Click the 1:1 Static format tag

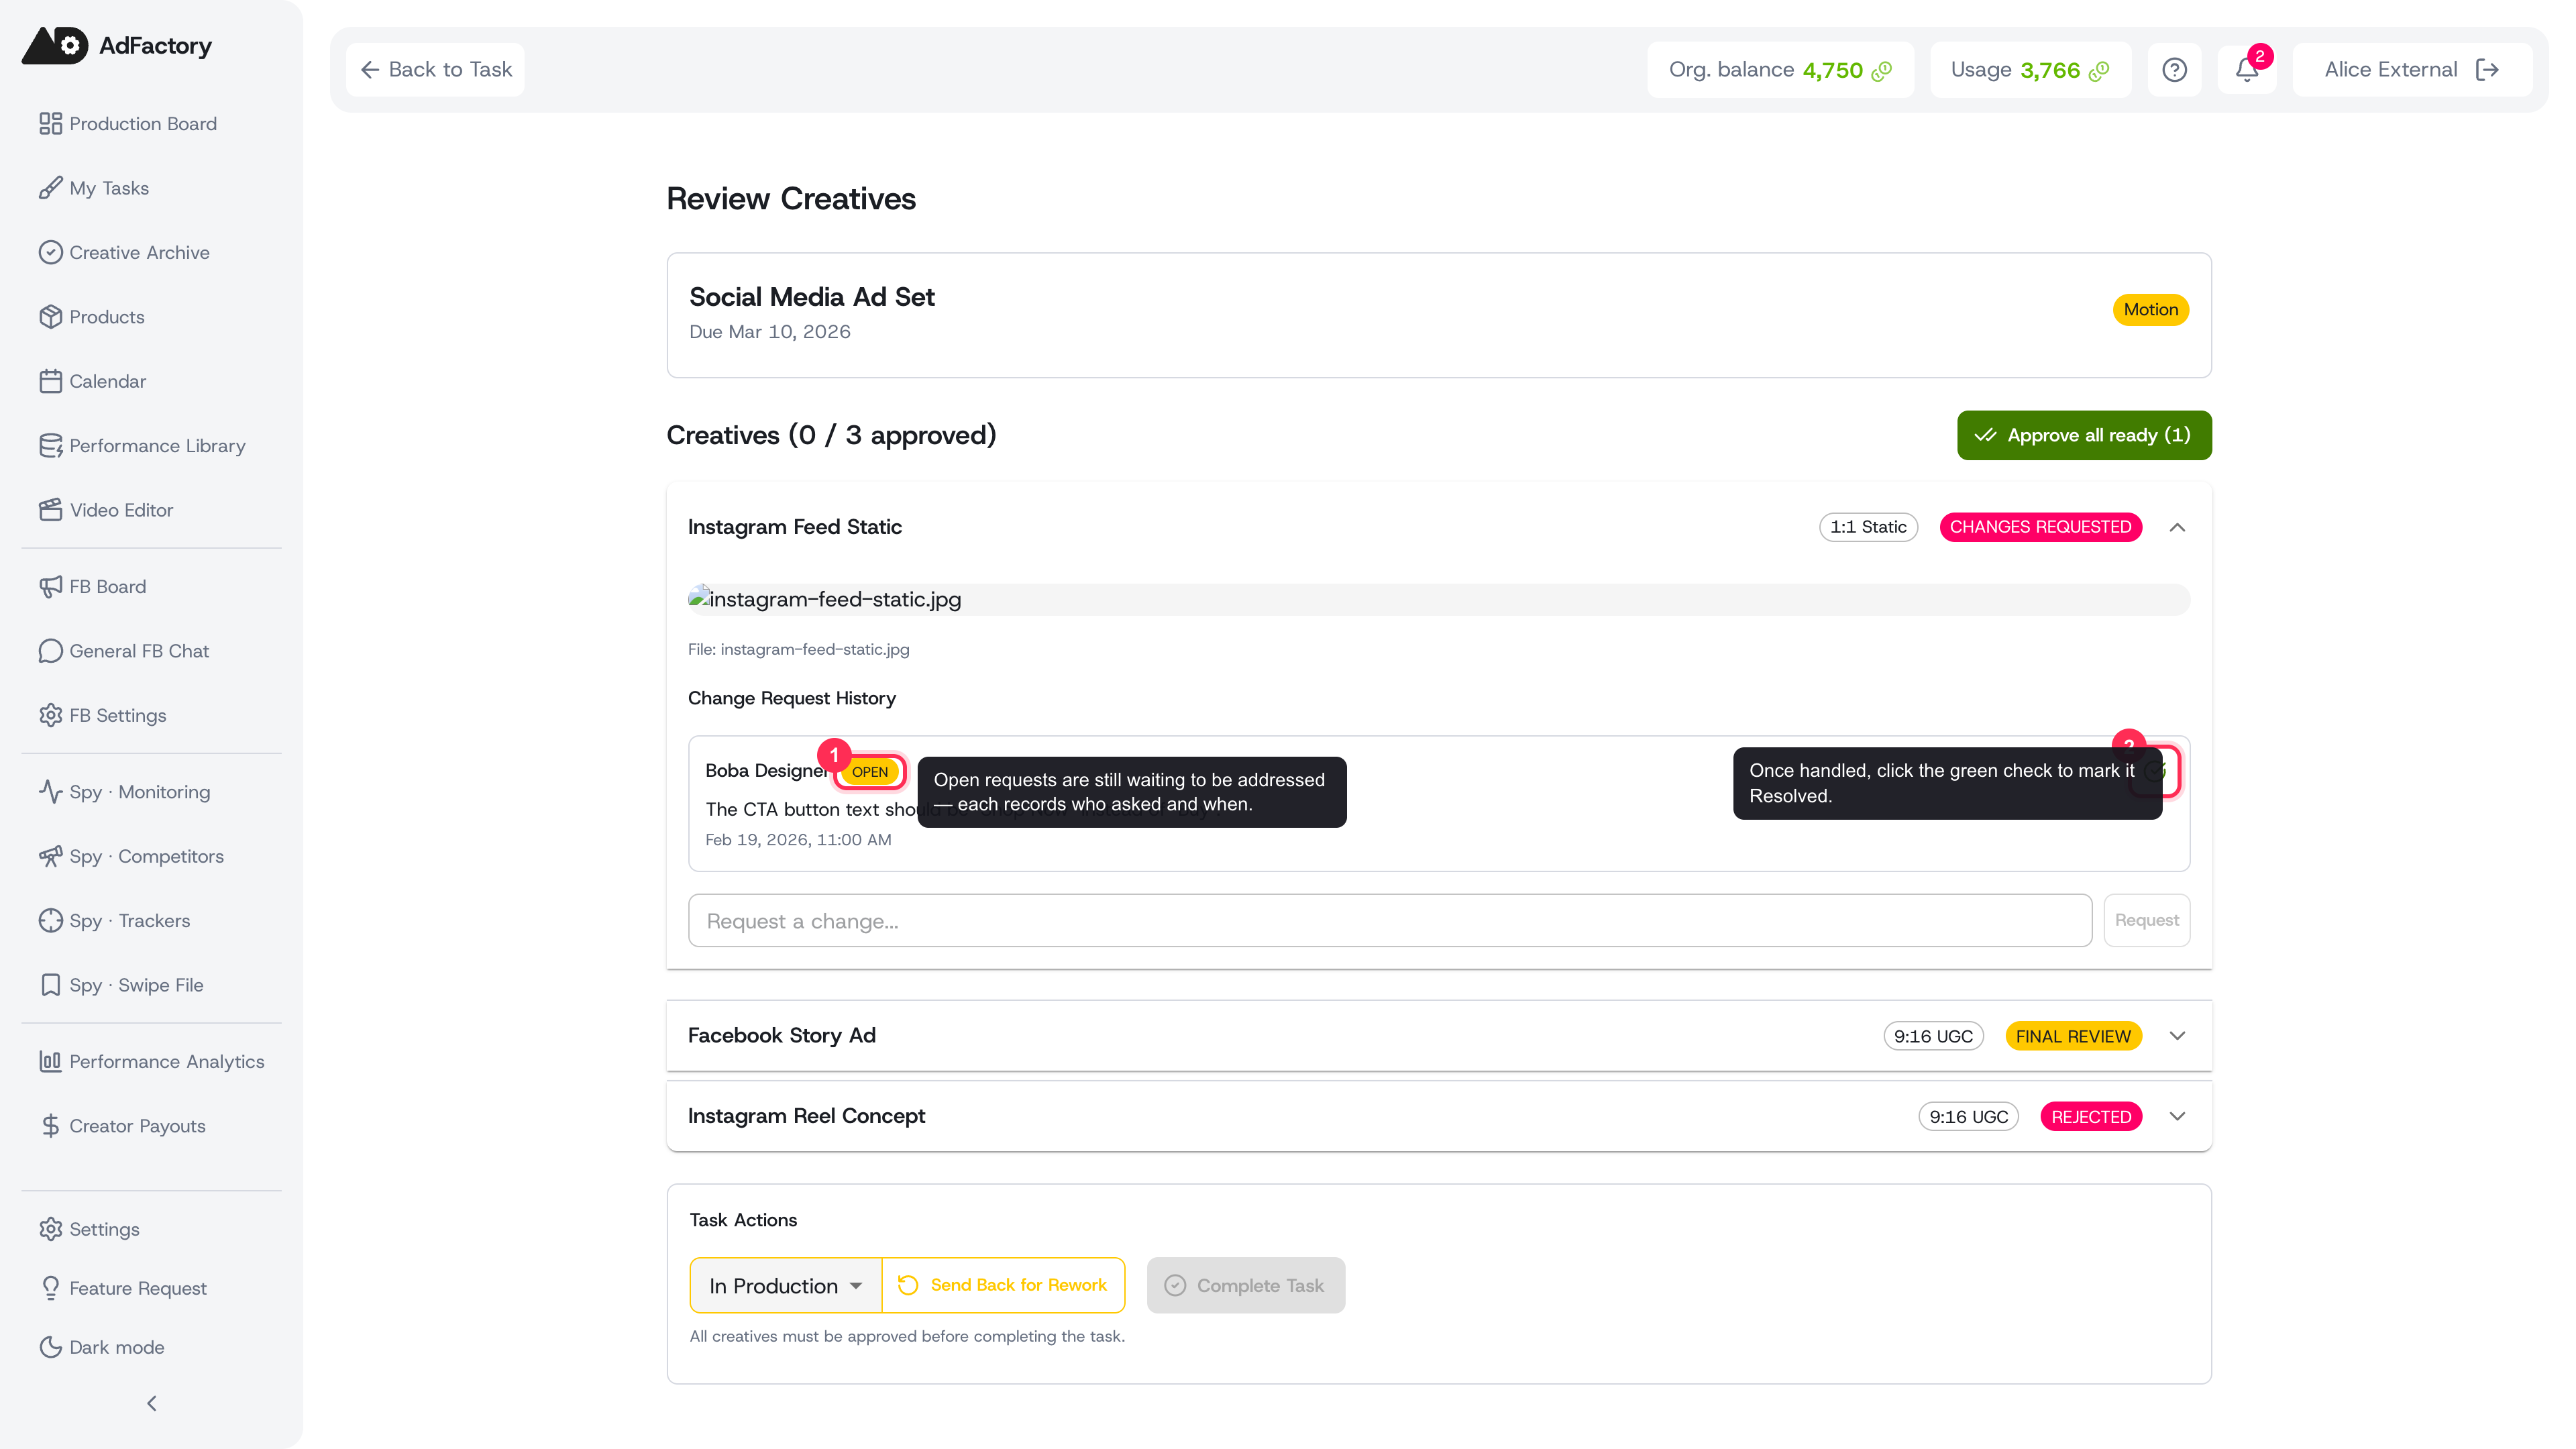(x=1868, y=527)
